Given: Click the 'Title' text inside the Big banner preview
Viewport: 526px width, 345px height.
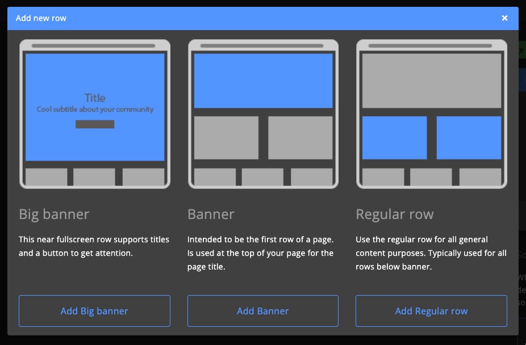Looking at the screenshot, I should [94, 98].
